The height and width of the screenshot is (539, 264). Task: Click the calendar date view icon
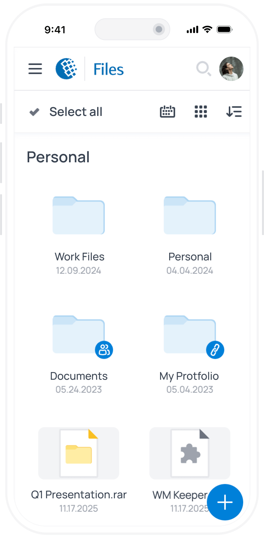pyautogui.click(x=167, y=112)
